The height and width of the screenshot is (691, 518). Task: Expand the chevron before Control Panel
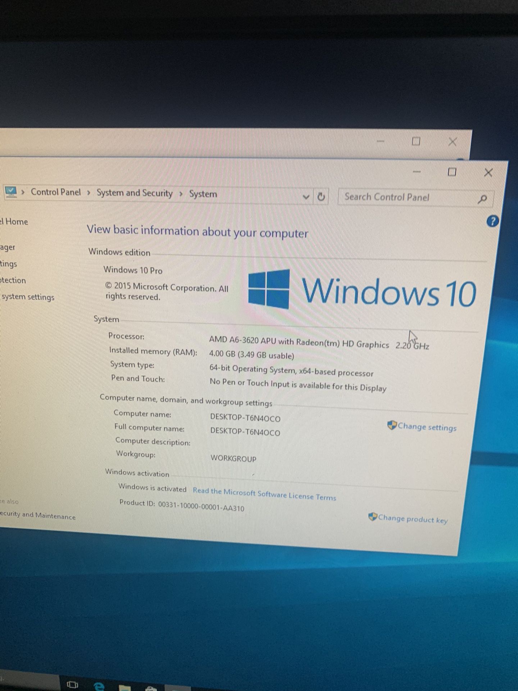23,192
